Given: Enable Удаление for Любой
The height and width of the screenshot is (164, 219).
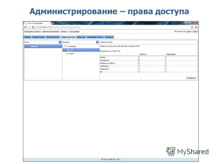Looking at the screenshot, I should coord(166,57).
